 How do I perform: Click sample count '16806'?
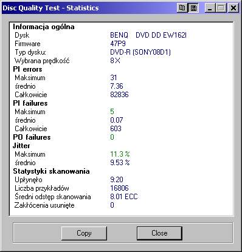point(119,188)
